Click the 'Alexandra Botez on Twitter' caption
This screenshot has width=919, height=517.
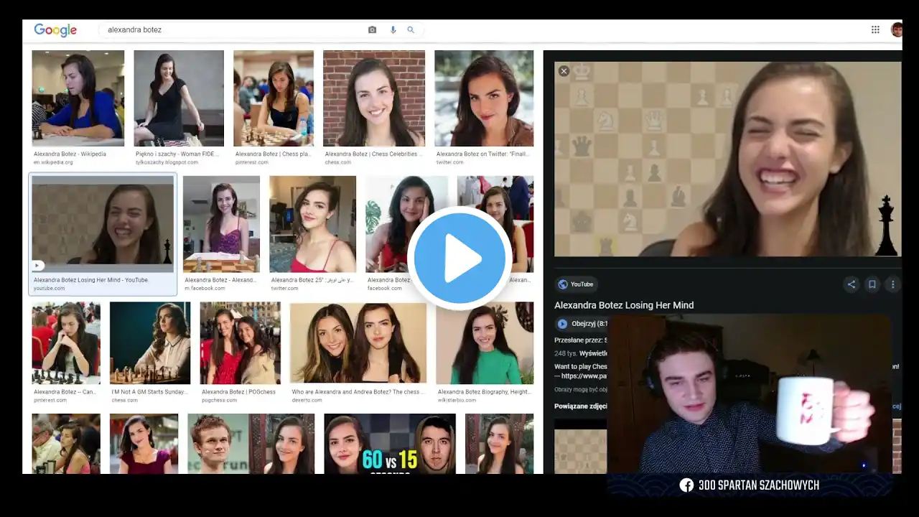483,154
